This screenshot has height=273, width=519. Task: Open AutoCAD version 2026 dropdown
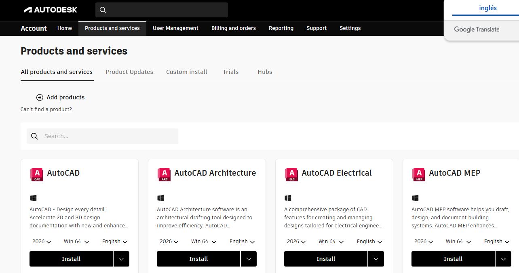click(42, 241)
